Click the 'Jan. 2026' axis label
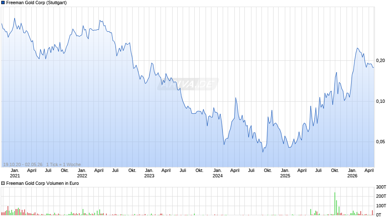This screenshot has width=392, height=219. click(352, 173)
